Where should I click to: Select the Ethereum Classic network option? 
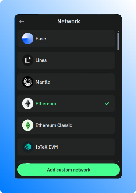coord(66,125)
